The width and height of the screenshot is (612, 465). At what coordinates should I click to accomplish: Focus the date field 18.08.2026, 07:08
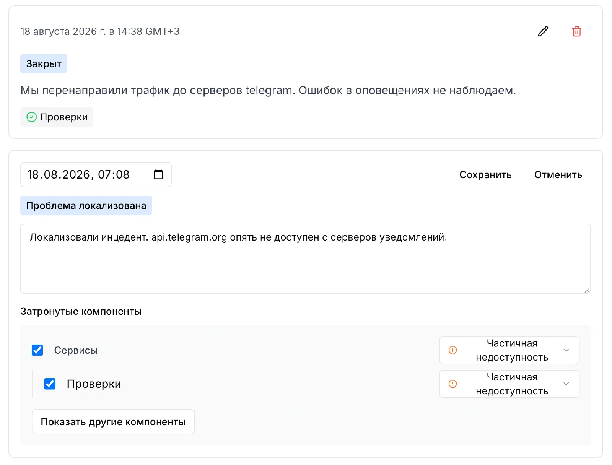pyautogui.click(x=96, y=174)
